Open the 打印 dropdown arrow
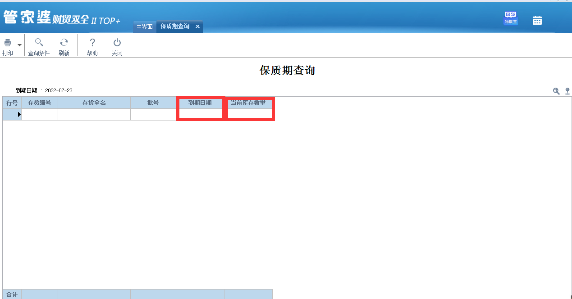572x299 pixels. [19, 45]
